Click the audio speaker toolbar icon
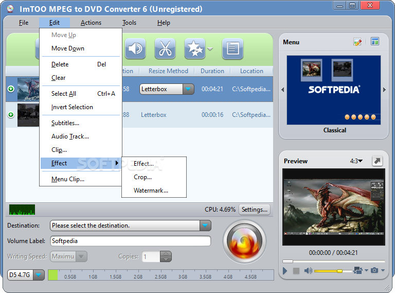 point(135,49)
